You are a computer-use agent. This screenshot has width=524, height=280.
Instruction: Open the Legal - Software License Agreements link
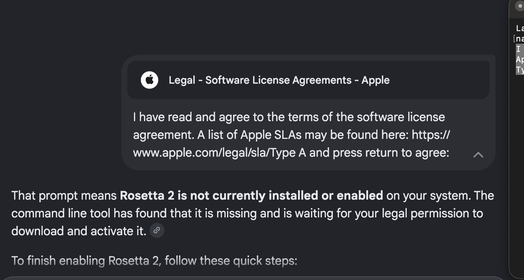279,80
